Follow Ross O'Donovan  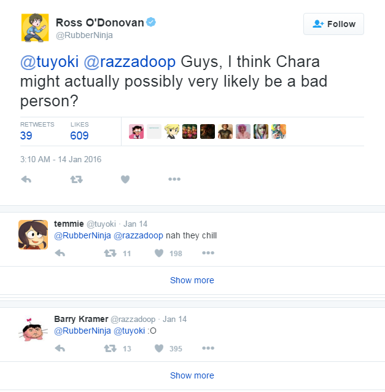(x=333, y=24)
